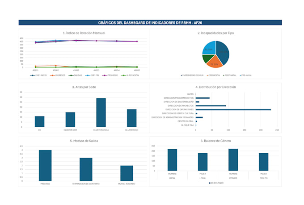
Task: Select the 'DIRECCION DE SOSTENIBILIDAD' category label
Action: [x=178, y=102]
